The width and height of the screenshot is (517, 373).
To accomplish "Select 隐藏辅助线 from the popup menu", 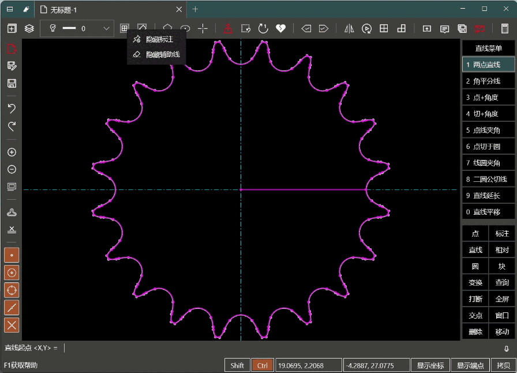I will [162, 54].
